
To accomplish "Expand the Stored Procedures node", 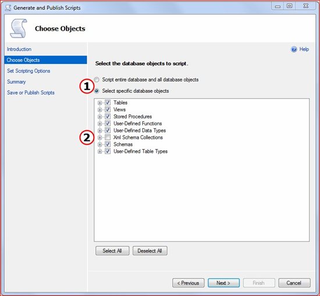I will click(x=100, y=117).
